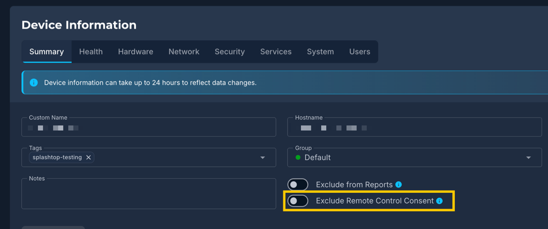The height and width of the screenshot is (229, 548).
Task: Open the System tab
Action: (320, 52)
